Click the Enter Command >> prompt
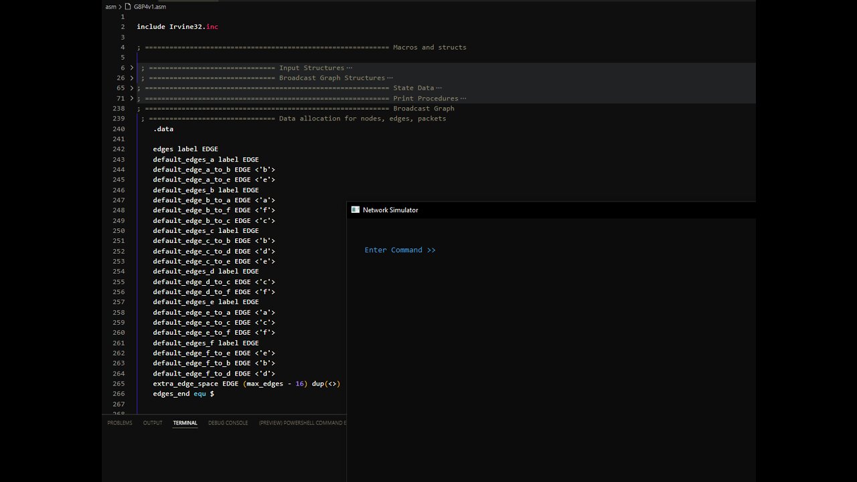The image size is (857, 482). [x=400, y=250]
